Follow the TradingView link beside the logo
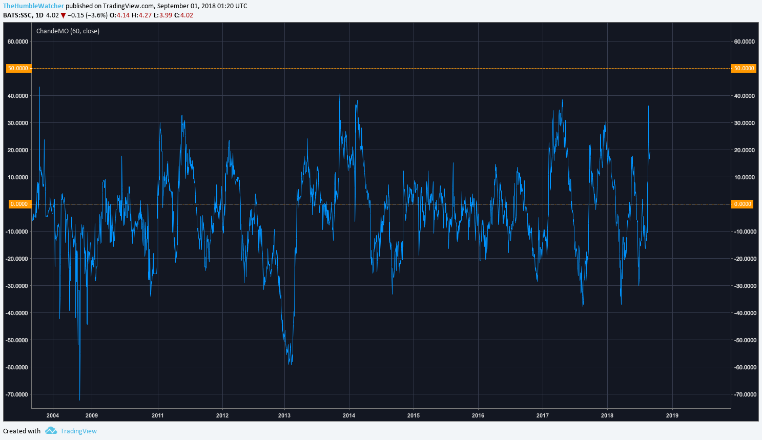 [x=78, y=431]
